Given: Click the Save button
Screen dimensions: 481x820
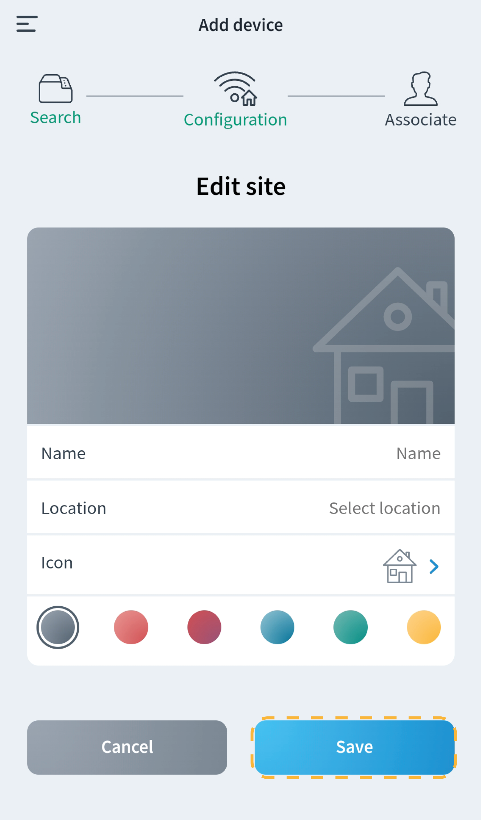Looking at the screenshot, I should pyautogui.click(x=354, y=747).
